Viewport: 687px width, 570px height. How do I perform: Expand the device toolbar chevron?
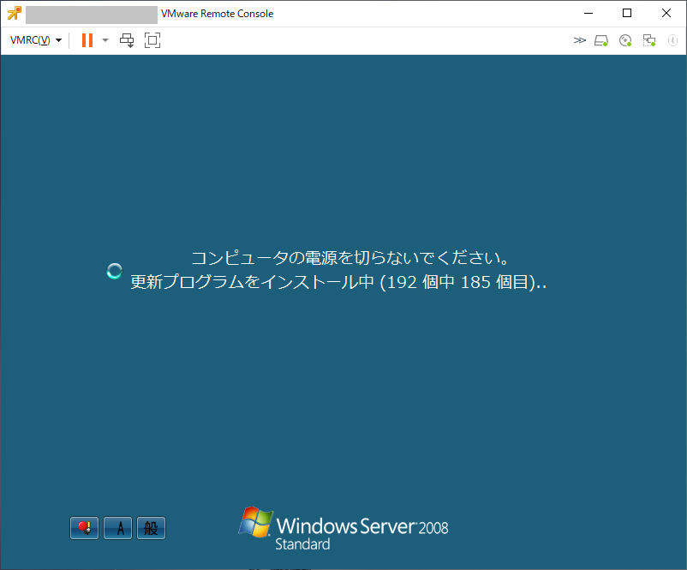(x=579, y=40)
